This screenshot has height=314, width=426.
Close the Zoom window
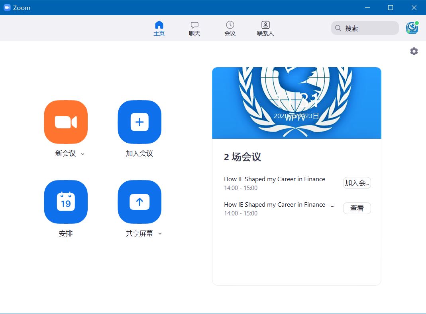click(x=414, y=8)
